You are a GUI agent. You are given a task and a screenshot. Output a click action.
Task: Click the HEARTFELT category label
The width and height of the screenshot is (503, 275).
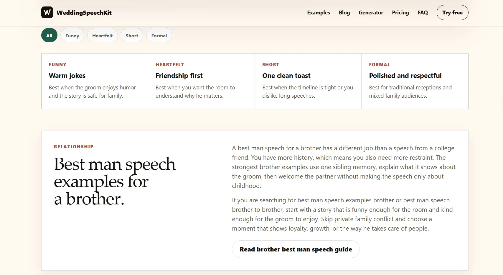pos(170,64)
